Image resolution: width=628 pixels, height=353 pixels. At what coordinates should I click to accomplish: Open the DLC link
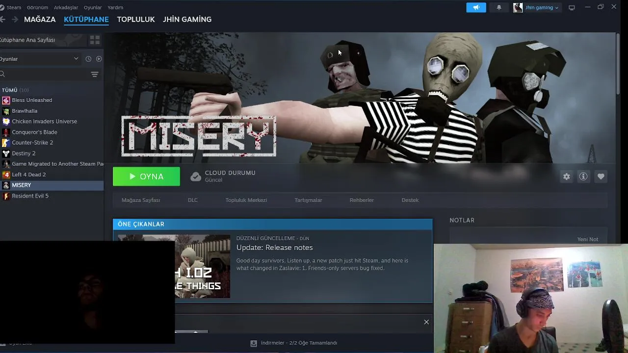point(193,200)
